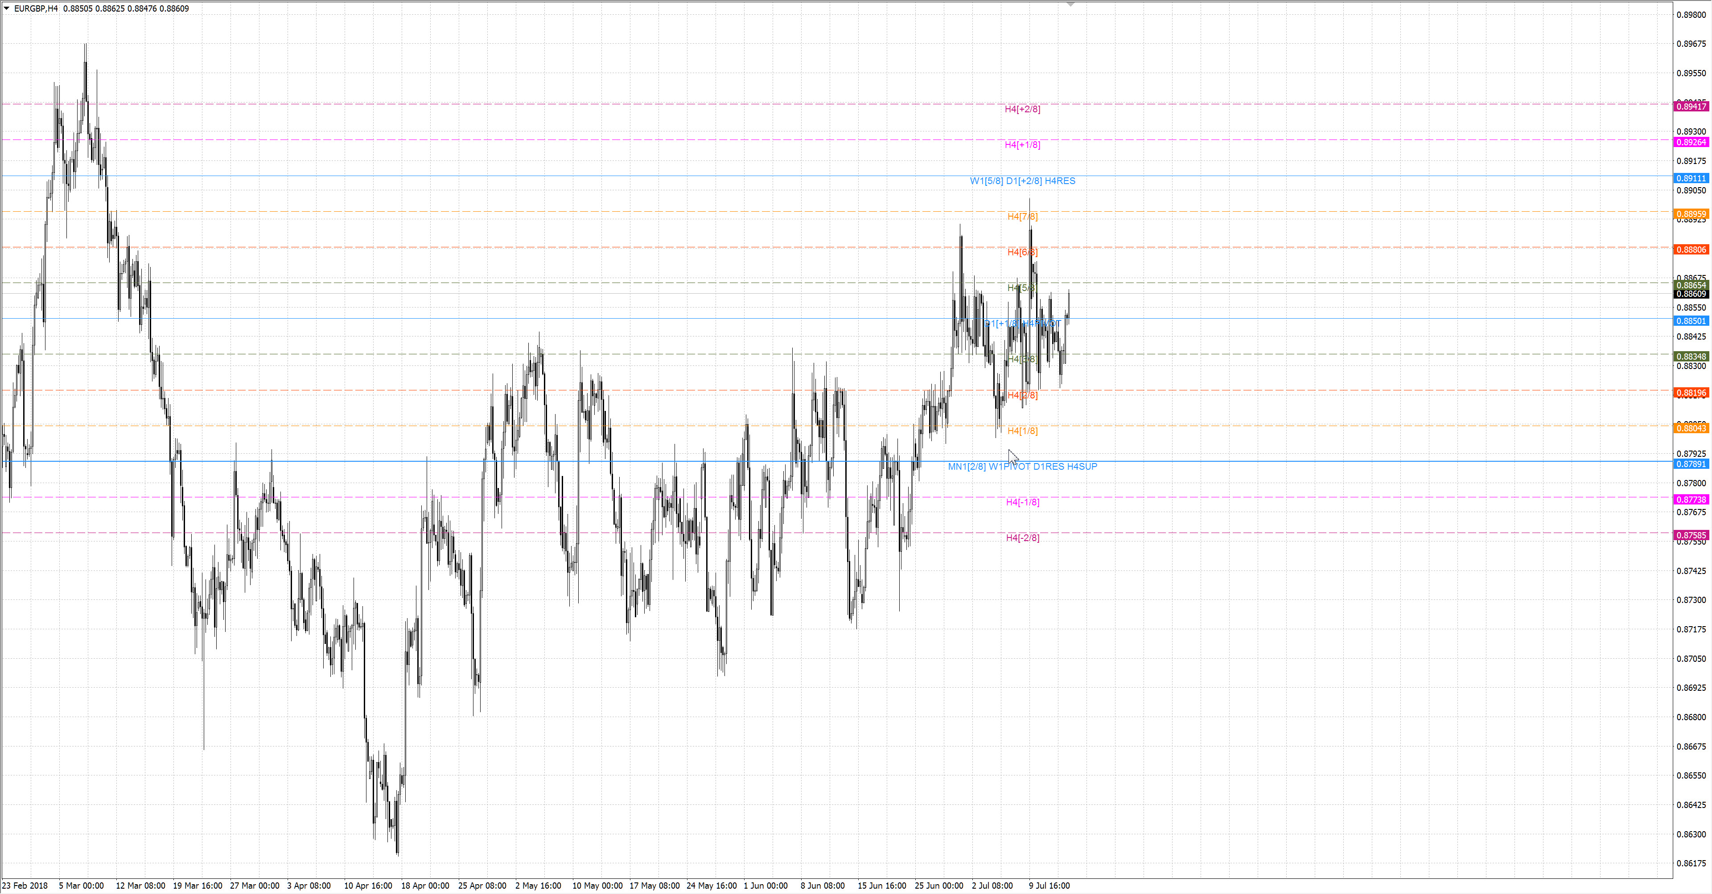
Task: Click the blue 0.87891 price tag
Action: pos(1691,464)
